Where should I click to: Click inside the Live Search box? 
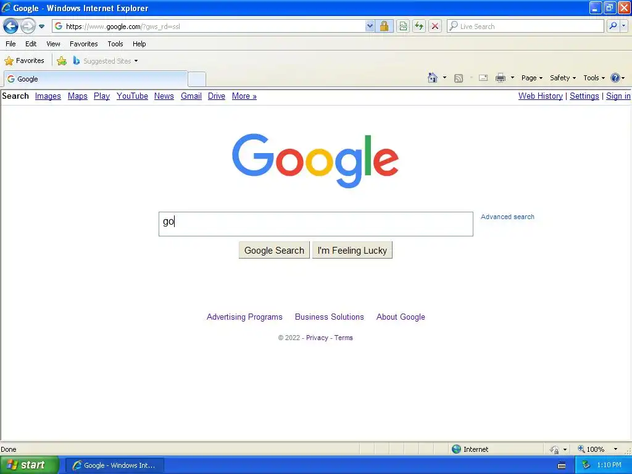(x=526, y=27)
